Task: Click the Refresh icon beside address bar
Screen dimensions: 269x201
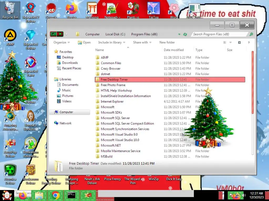Action: [185, 34]
